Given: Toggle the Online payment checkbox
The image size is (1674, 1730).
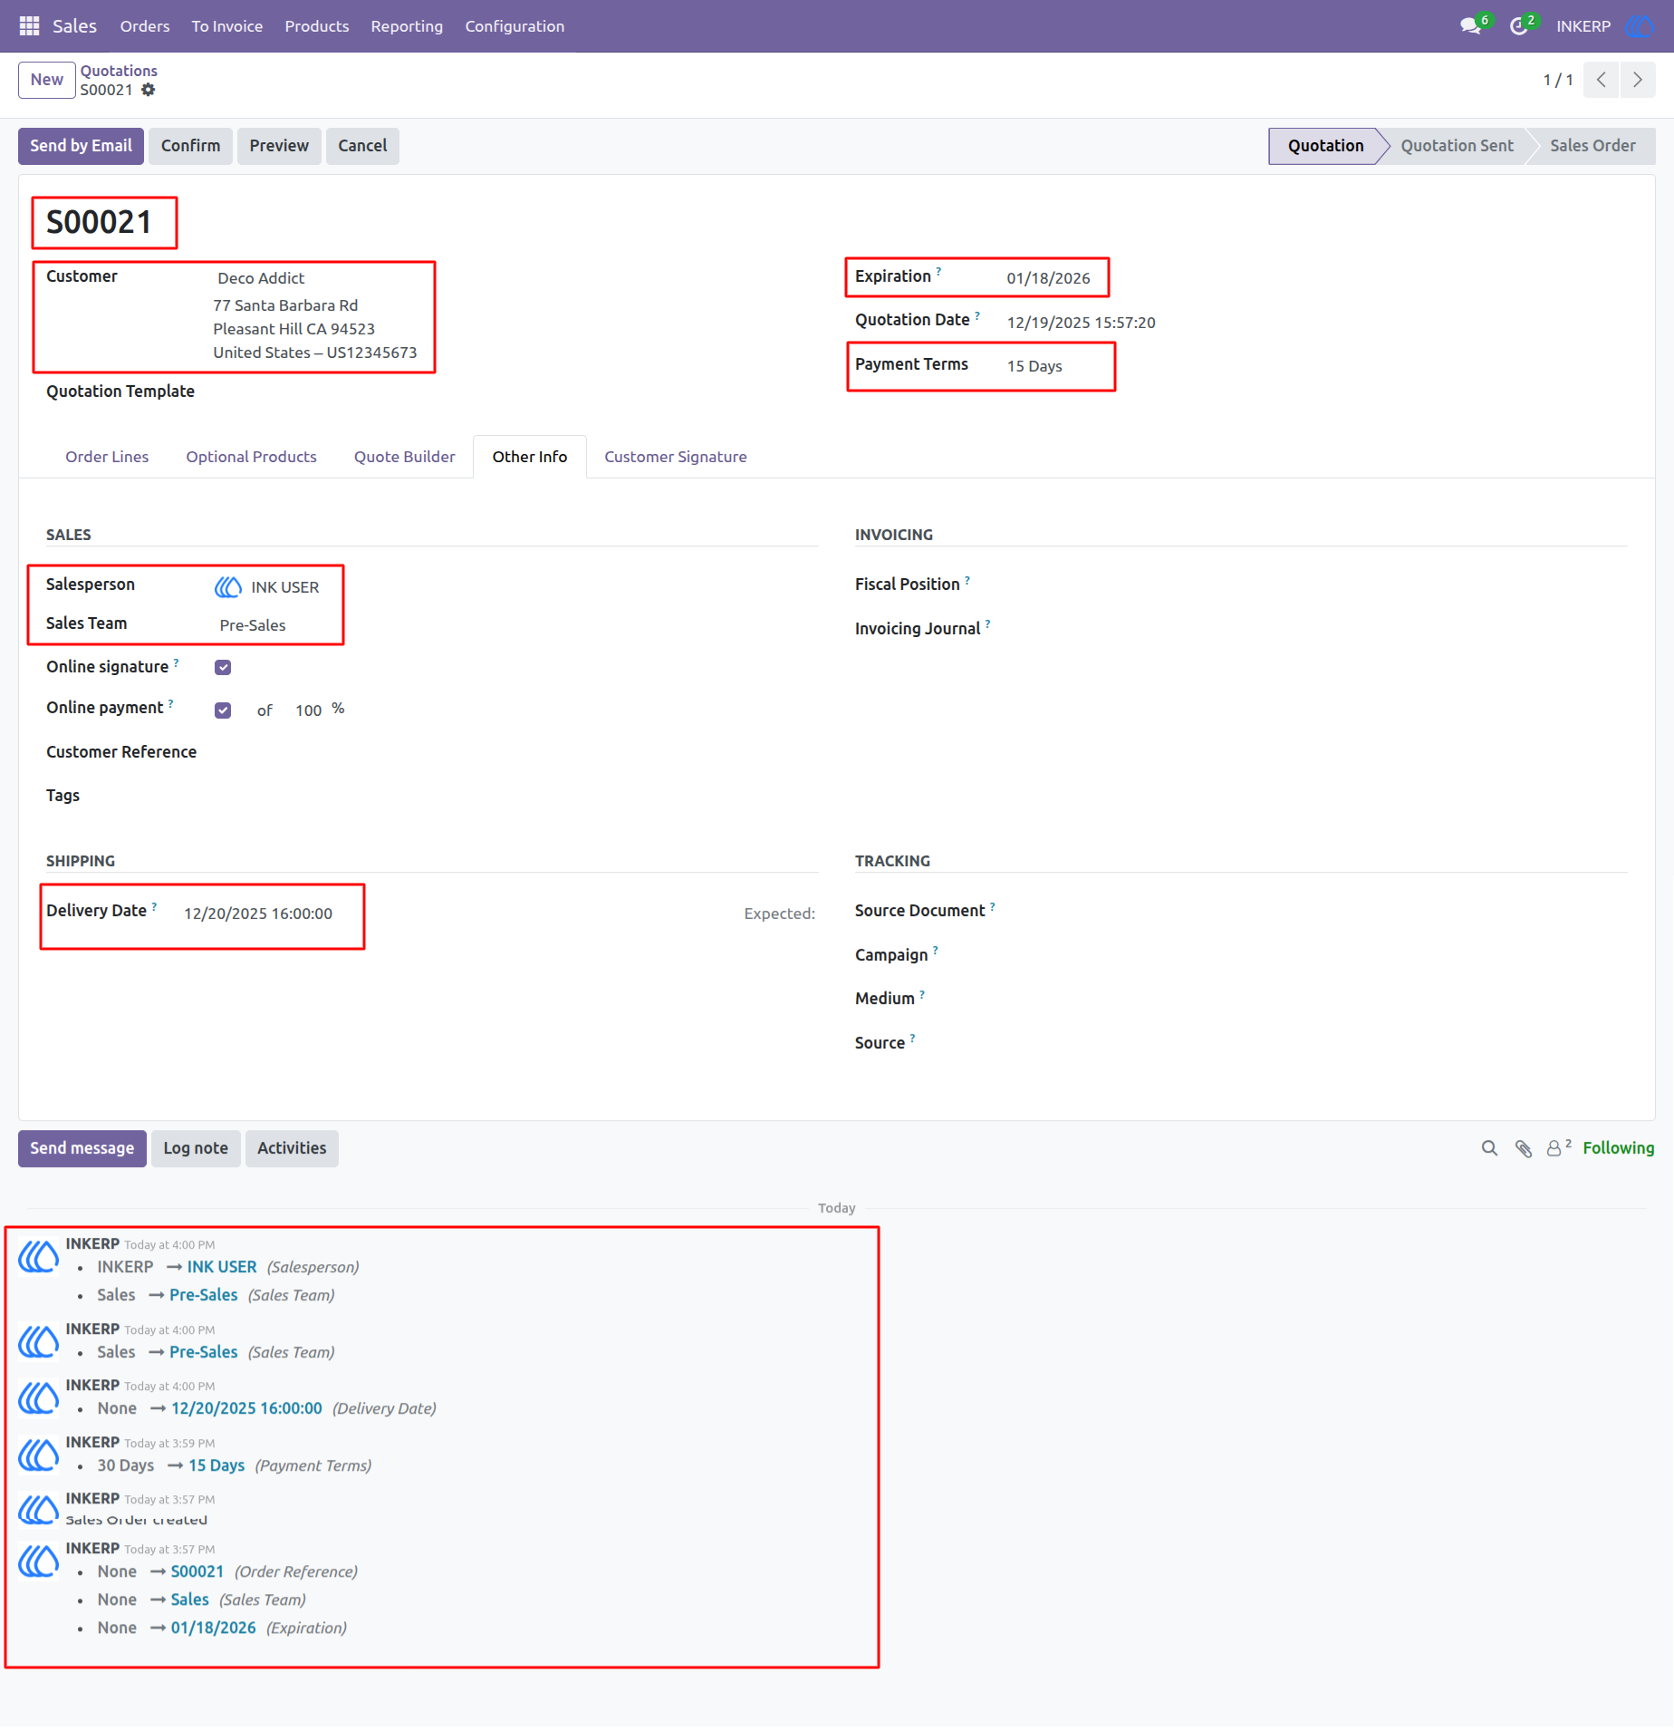Looking at the screenshot, I should coord(223,710).
